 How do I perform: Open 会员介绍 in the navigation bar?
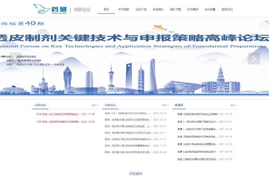(x=141, y=10)
